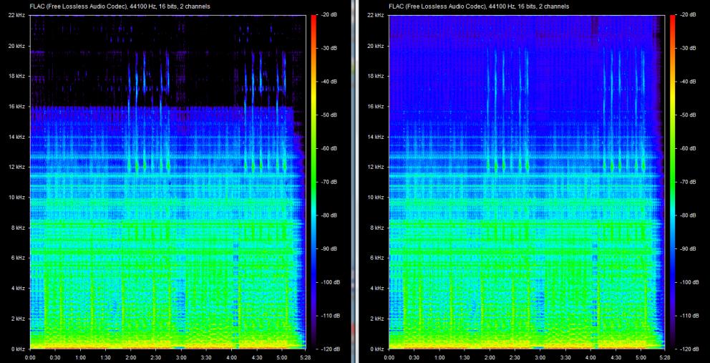Click the 3:00 time marker on the left spectrogram
This screenshot has width=710, height=363.
[181, 357]
